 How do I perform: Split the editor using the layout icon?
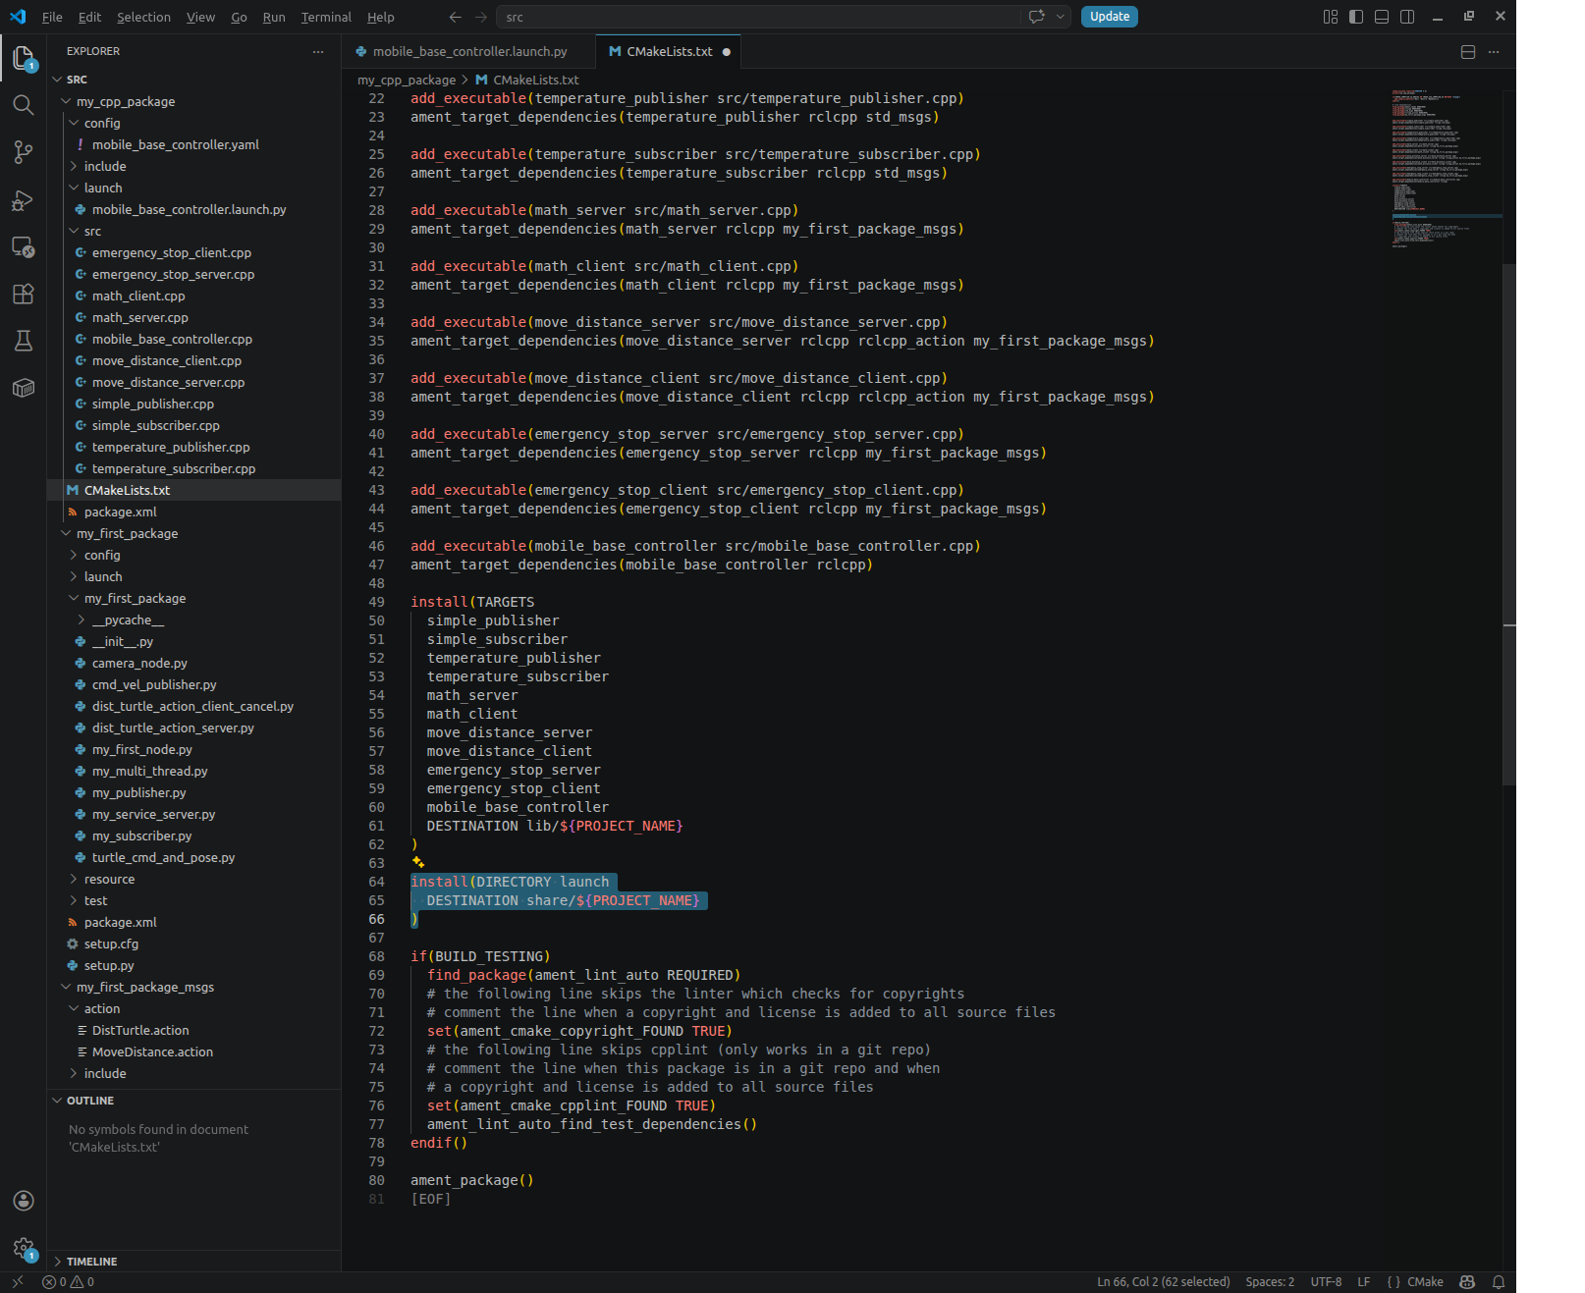[1468, 52]
